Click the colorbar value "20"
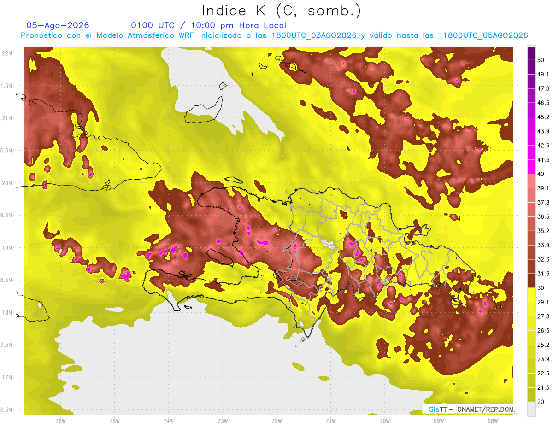This screenshot has height=427, width=553. point(541,402)
